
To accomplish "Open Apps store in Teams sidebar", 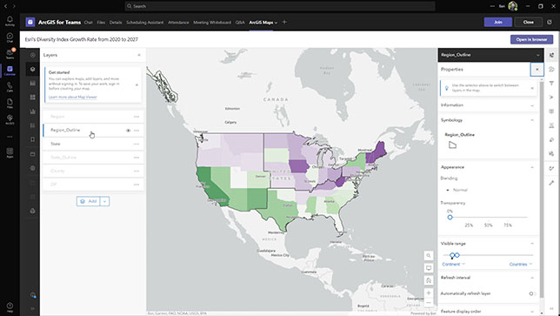I will pos(10,153).
